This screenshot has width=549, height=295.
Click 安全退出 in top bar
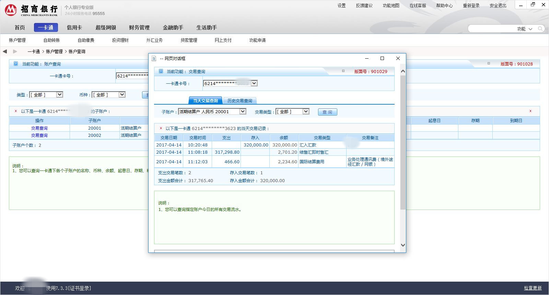[x=498, y=5]
